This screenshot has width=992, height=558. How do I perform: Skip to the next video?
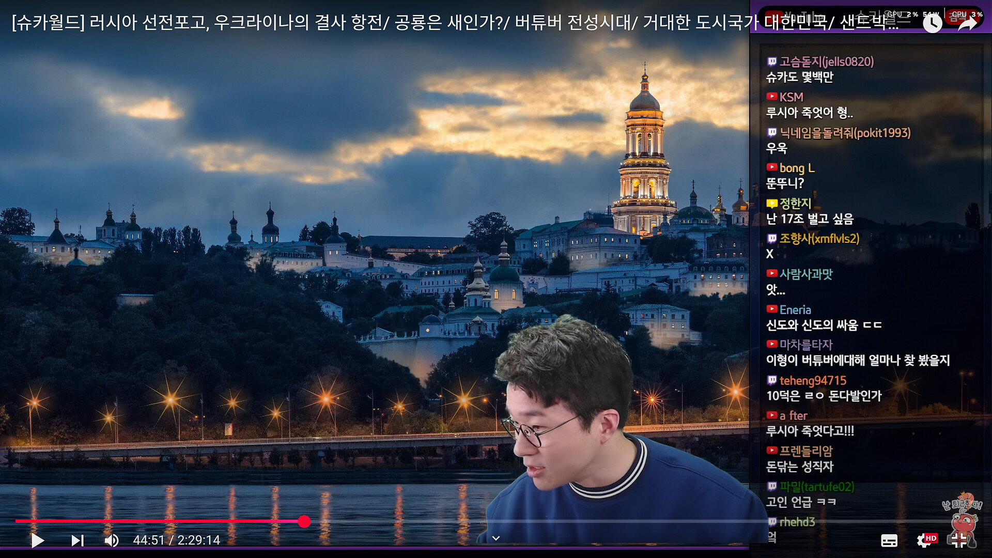tap(77, 540)
